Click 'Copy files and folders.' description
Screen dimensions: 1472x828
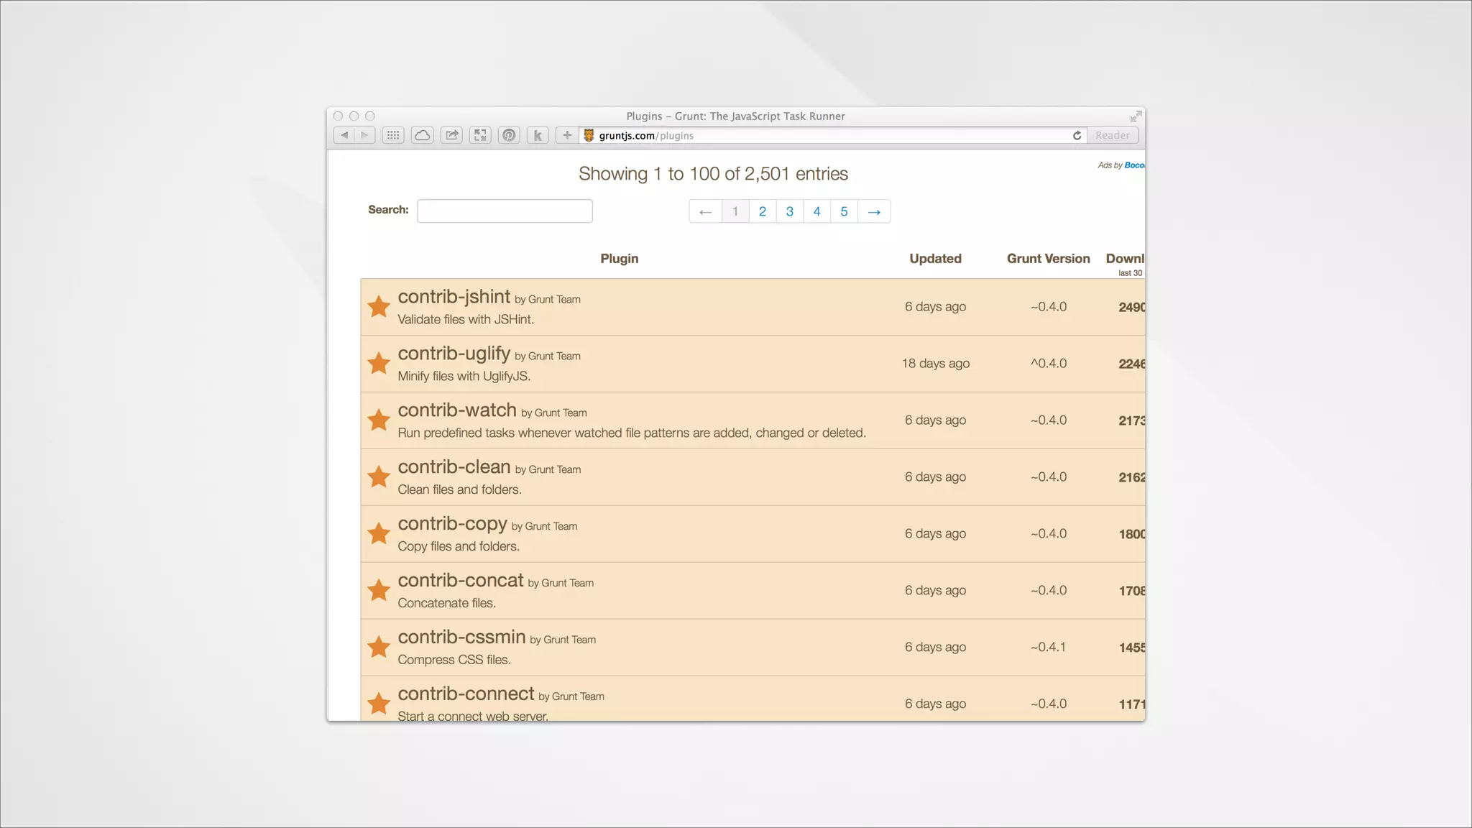click(x=459, y=546)
